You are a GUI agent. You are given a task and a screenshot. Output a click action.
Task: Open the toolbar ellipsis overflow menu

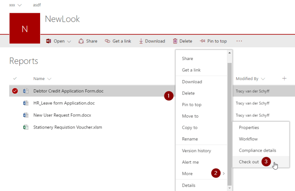pos(239,41)
